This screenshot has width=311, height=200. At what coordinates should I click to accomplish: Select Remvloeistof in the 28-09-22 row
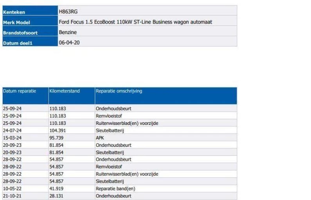[x=109, y=167]
